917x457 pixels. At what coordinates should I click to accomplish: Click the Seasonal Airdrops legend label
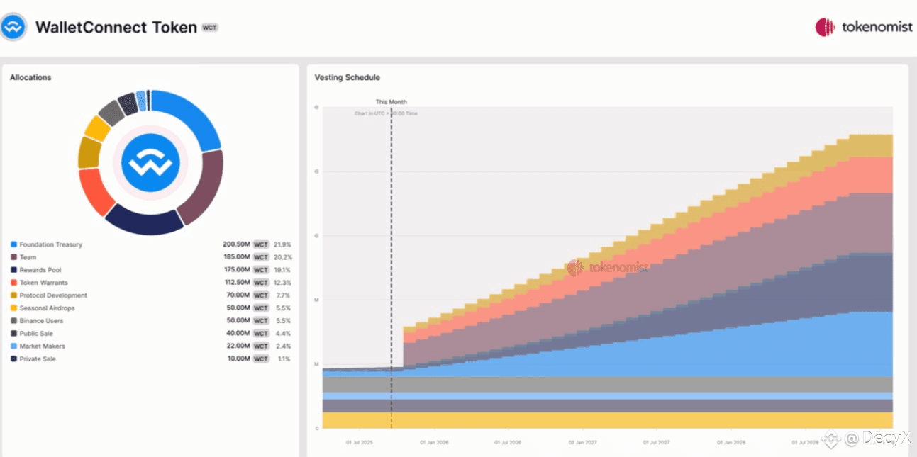pyautogui.click(x=47, y=308)
